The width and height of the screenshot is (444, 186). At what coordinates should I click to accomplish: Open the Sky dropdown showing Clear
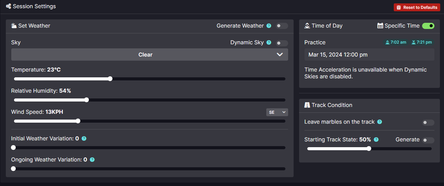pyautogui.click(x=150, y=55)
